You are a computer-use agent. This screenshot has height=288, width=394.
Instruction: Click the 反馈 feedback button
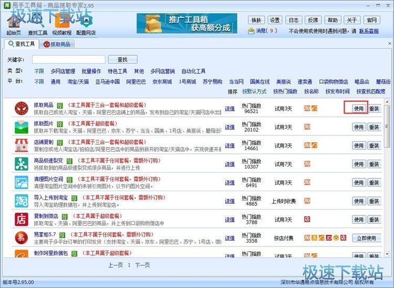coord(313,20)
